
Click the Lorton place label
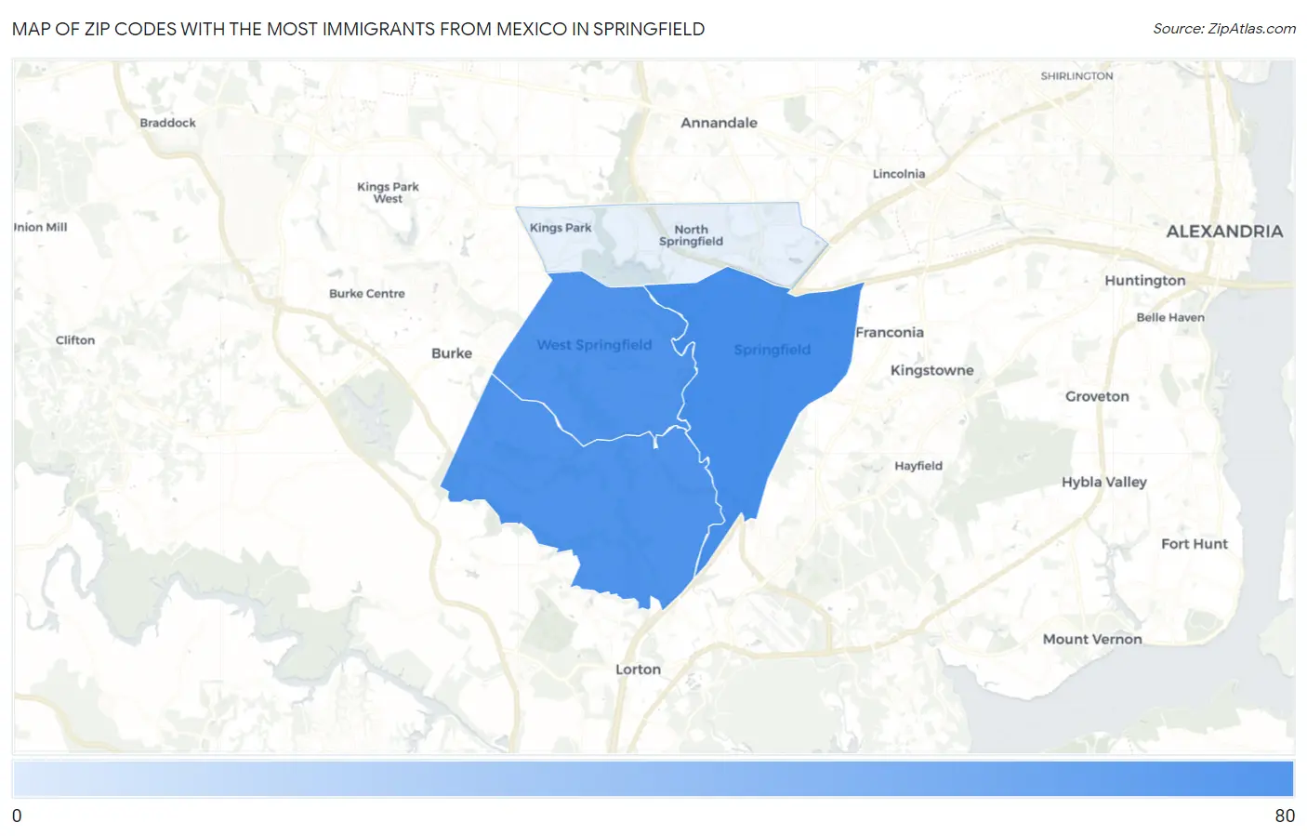[638, 670]
